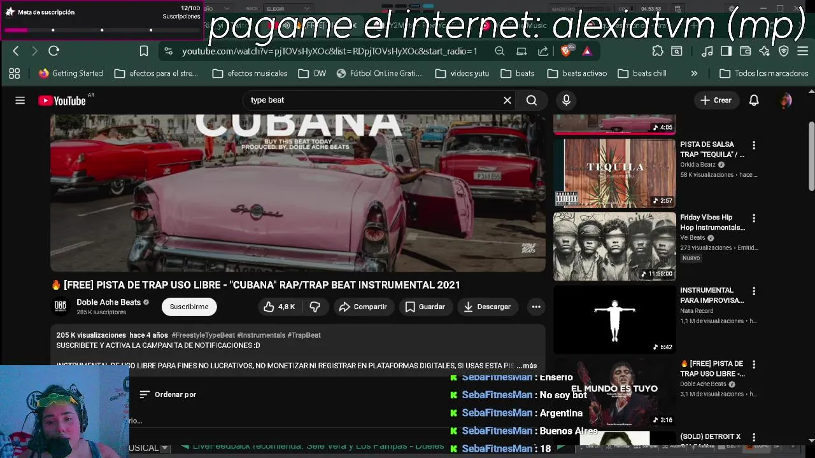Click the Guardar button
The width and height of the screenshot is (815, 458).
click(425, 307)
